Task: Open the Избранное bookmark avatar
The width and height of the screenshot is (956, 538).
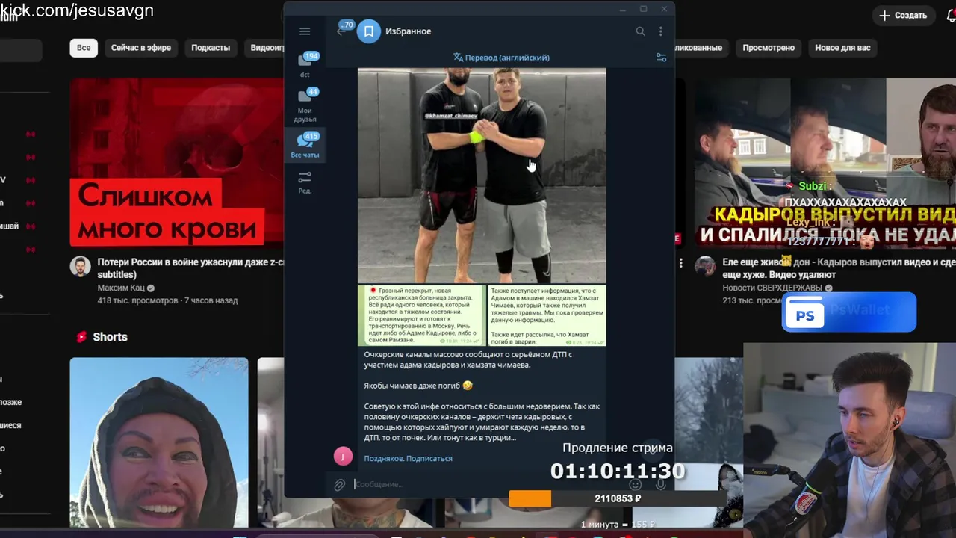Action: (x=369, y=31)
